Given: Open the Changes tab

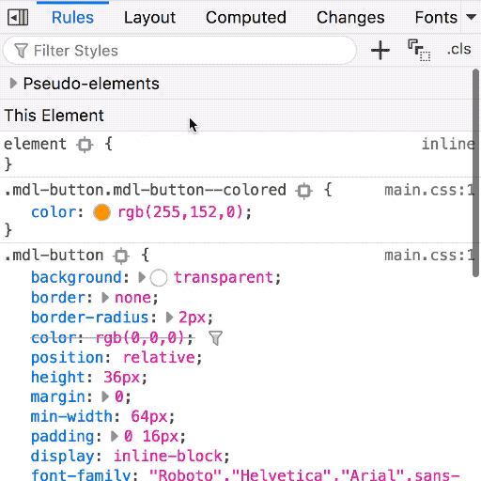Looking at the screenshot, I should coord(350,17).
